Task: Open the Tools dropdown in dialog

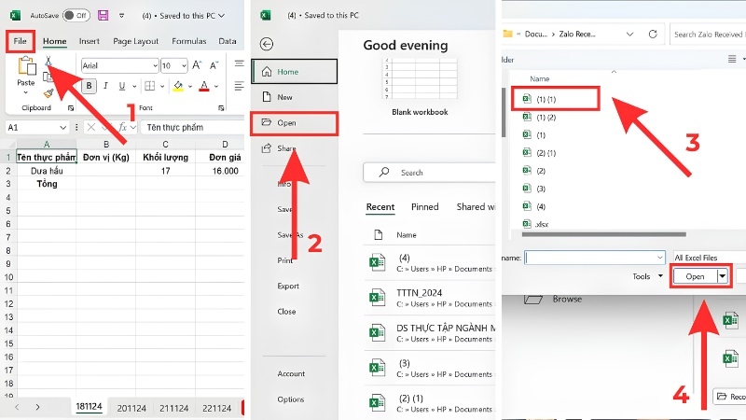Action: pos(647,276)
